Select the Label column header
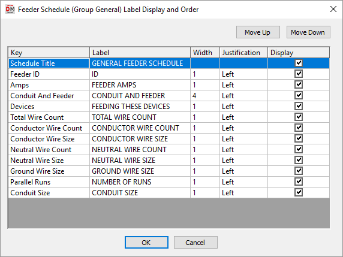343x257 pixels. point(140,53)
